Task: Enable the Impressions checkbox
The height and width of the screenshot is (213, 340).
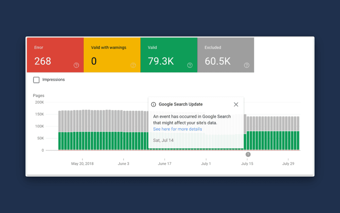Action: 37,80
